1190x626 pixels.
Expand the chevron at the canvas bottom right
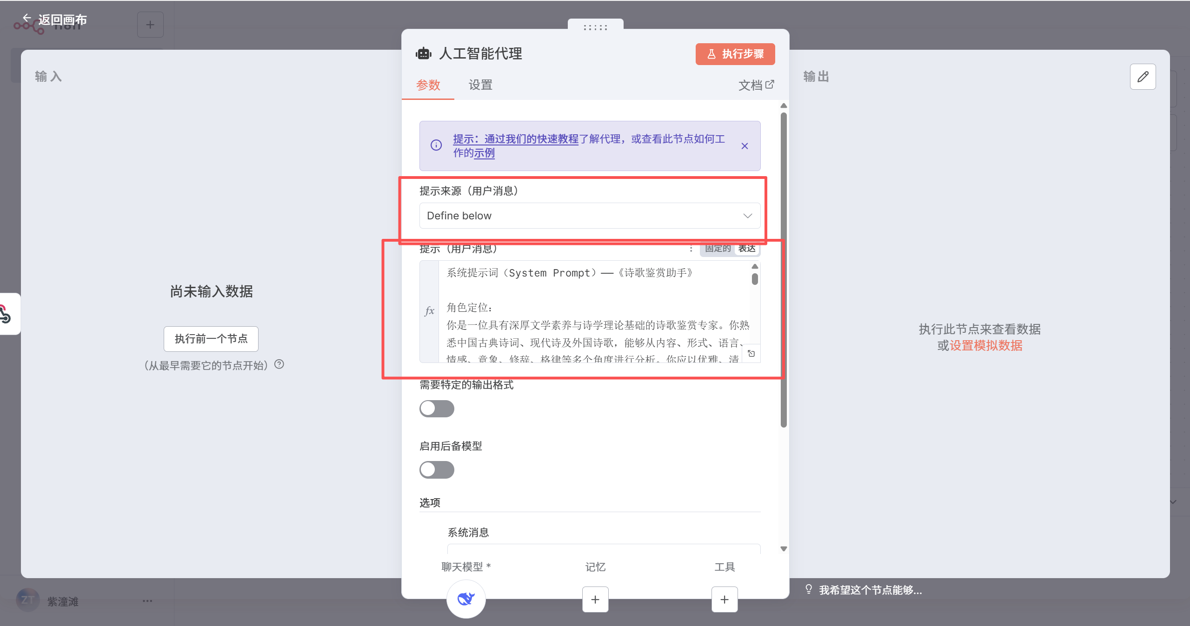[1174, 502]
